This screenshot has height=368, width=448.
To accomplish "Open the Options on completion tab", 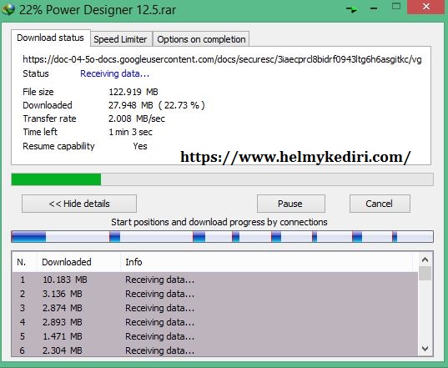I will 201,39.
